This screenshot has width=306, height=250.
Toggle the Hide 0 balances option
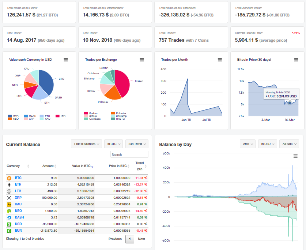pos(86,143)
